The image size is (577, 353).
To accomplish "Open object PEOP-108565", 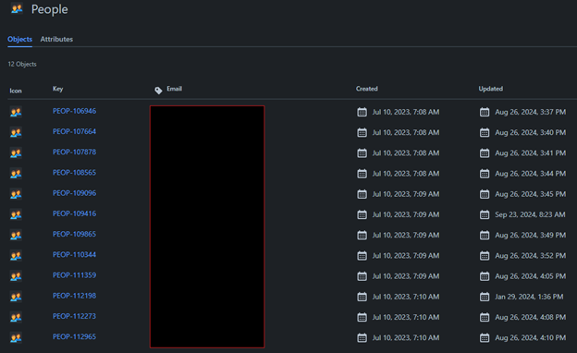I will pyautogui.click(x=74, y=173).
